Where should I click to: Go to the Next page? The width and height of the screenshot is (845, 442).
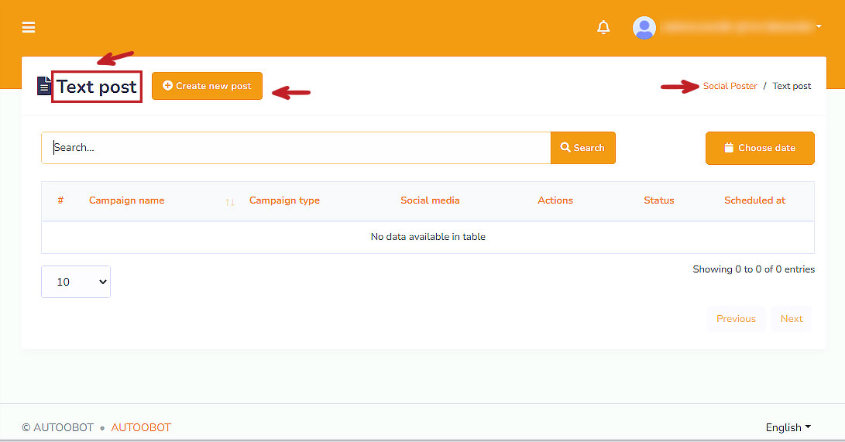click(x=791, y=319)
